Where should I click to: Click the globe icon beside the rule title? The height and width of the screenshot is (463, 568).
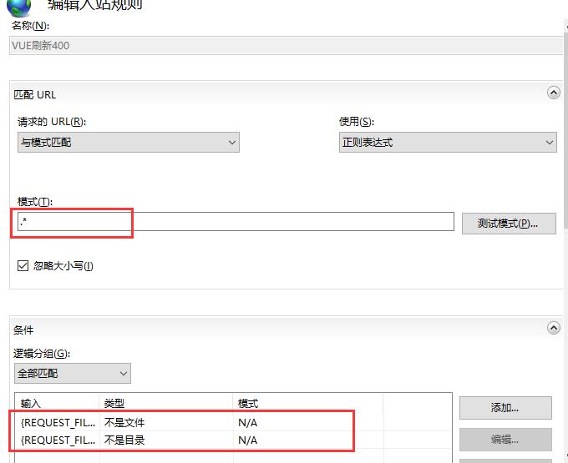[x=19, y=8]
